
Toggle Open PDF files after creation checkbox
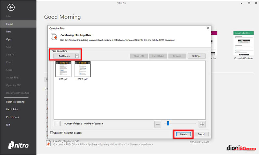pyautogui.click(x=52, y=133)
